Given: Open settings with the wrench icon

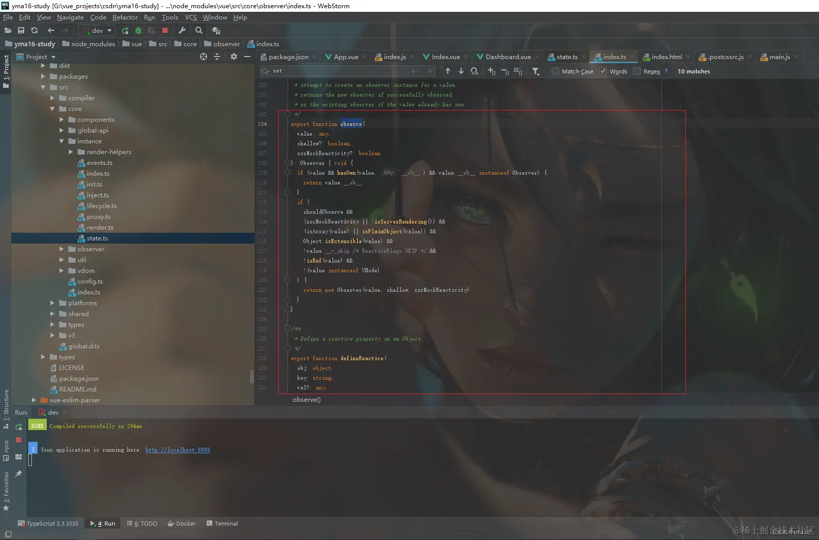Looking at the screenshot, I should tap(182, 30).
